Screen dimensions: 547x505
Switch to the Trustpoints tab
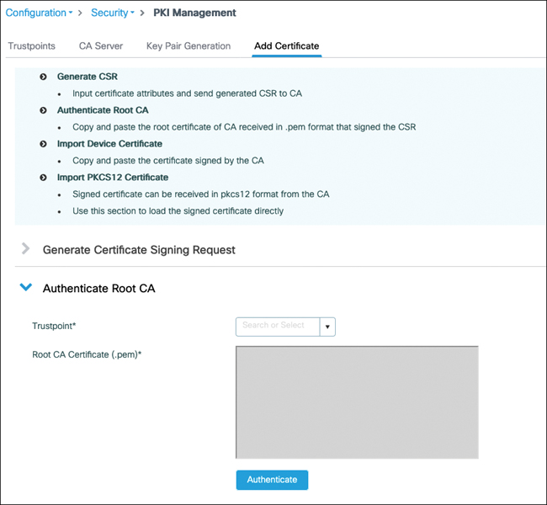[32, 46]
